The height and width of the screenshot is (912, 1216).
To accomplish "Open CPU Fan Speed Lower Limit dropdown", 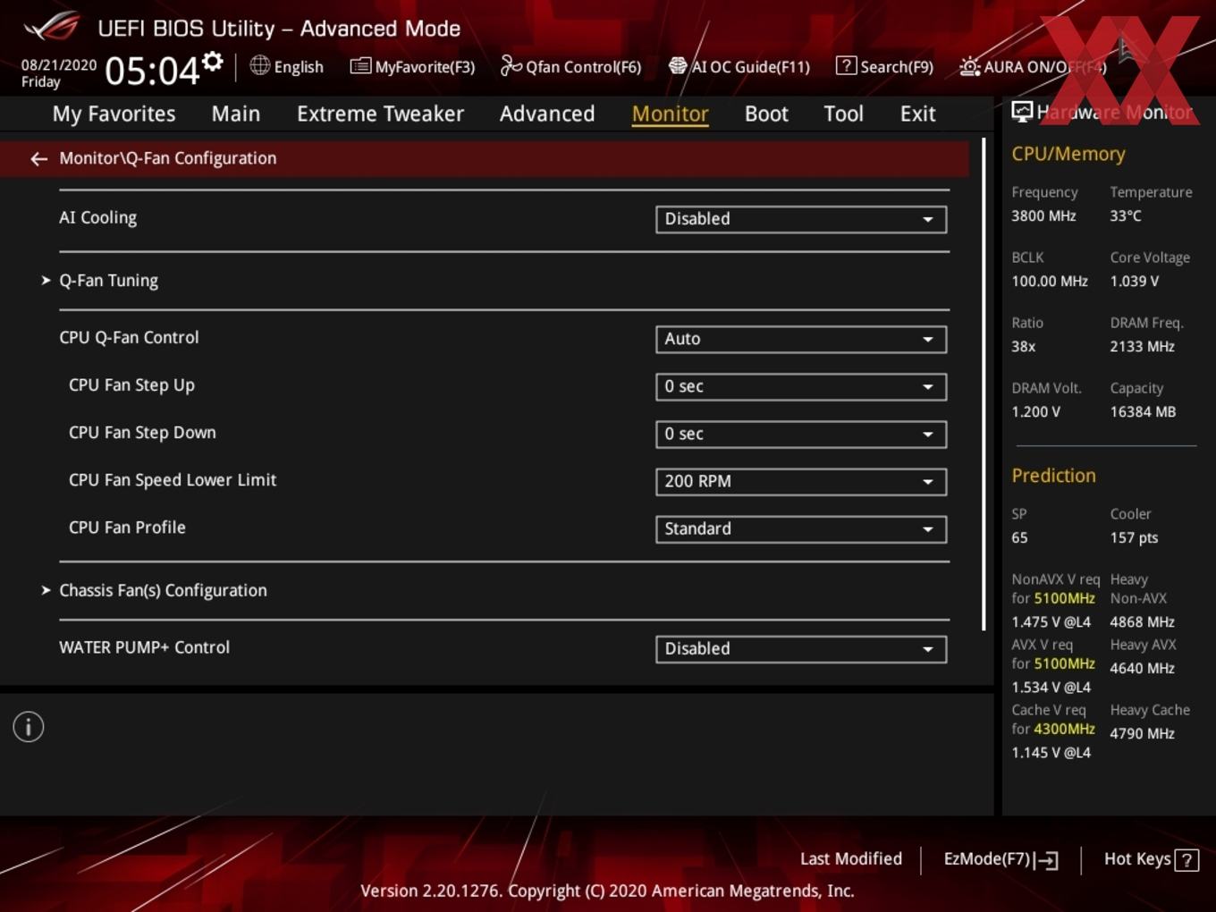I will click(x=801, y=481).
